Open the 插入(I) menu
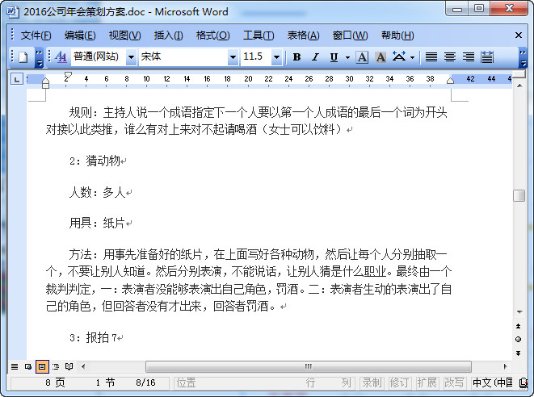The image size is (534, 397). (x=168, y=36)
